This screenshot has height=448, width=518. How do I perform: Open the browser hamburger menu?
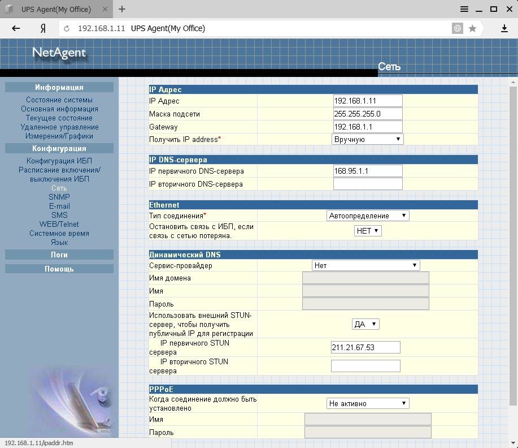pyautogui.click(x=464, y=9)
